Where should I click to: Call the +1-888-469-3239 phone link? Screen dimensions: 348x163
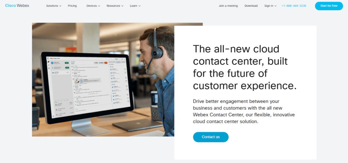[x=294, y=6]
